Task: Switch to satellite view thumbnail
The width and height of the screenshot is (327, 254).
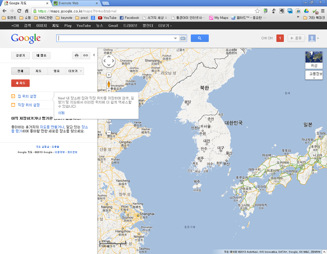Action: point(314,60)
